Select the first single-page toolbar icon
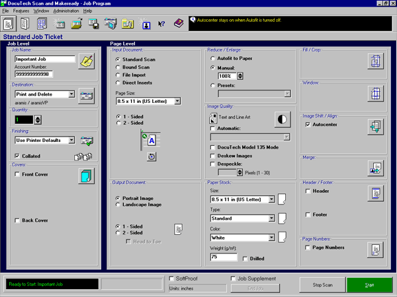This screenshot has height=297, width=397. coord(9,24)
